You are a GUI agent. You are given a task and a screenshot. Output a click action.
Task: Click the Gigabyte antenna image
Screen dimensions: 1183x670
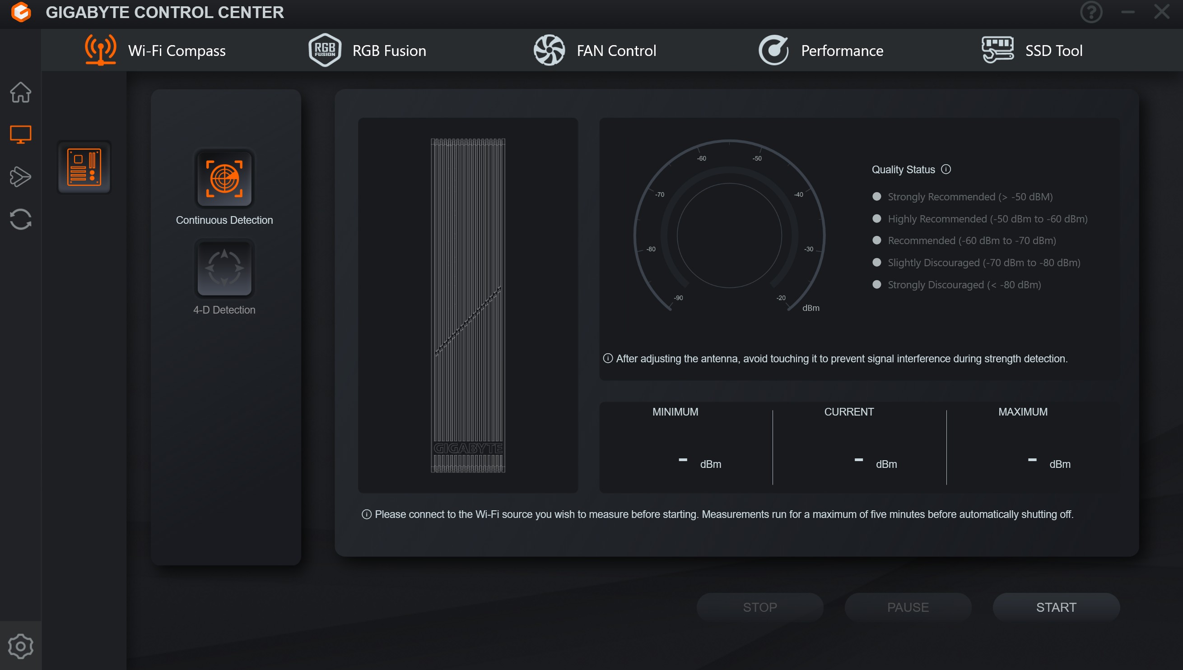click(468, 305)
